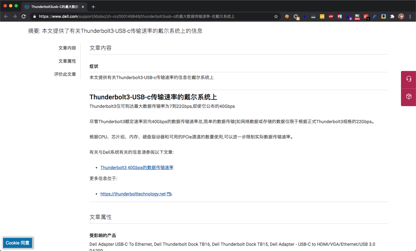Click the affected products list starting Dell Adapter USB-C
This screenshot has height=251, width=416.
pyautogui.click(x=232, y=247)
